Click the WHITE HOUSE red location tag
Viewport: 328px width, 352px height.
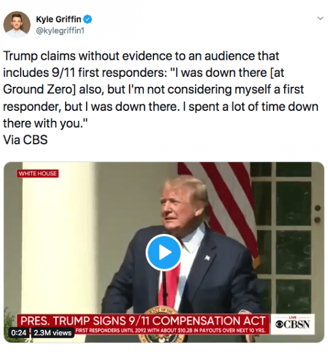tap(37, 174)
